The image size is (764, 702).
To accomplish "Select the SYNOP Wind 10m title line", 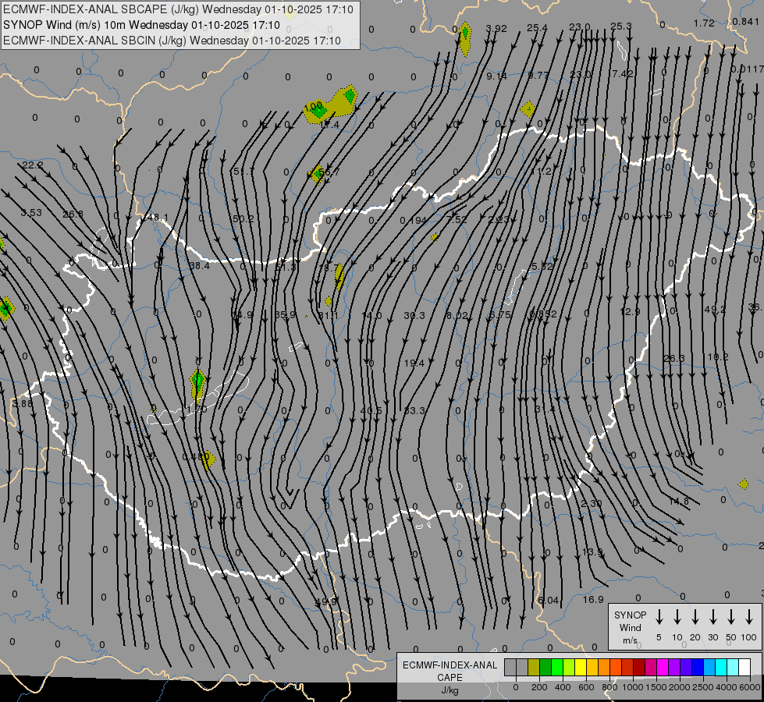I will tap(140, 25).
